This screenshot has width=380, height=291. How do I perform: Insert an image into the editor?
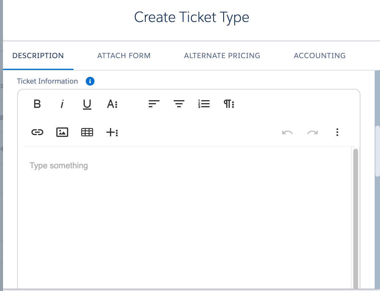(x=62, y=132)
